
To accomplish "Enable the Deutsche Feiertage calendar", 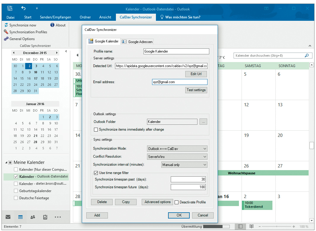I will pos(16,198).
